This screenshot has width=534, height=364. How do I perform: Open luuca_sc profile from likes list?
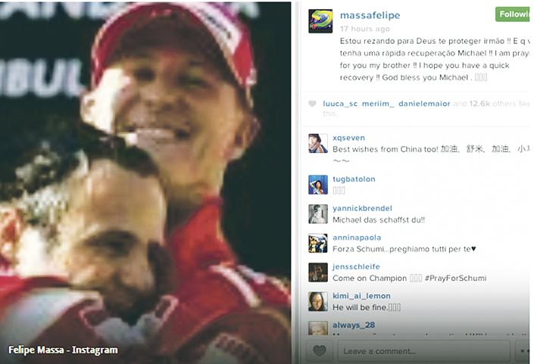click(340, 104)
